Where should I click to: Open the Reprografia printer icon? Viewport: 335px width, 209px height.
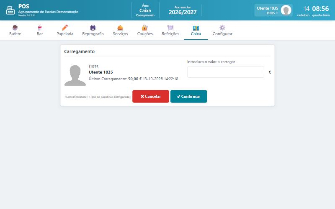point(93,28)
